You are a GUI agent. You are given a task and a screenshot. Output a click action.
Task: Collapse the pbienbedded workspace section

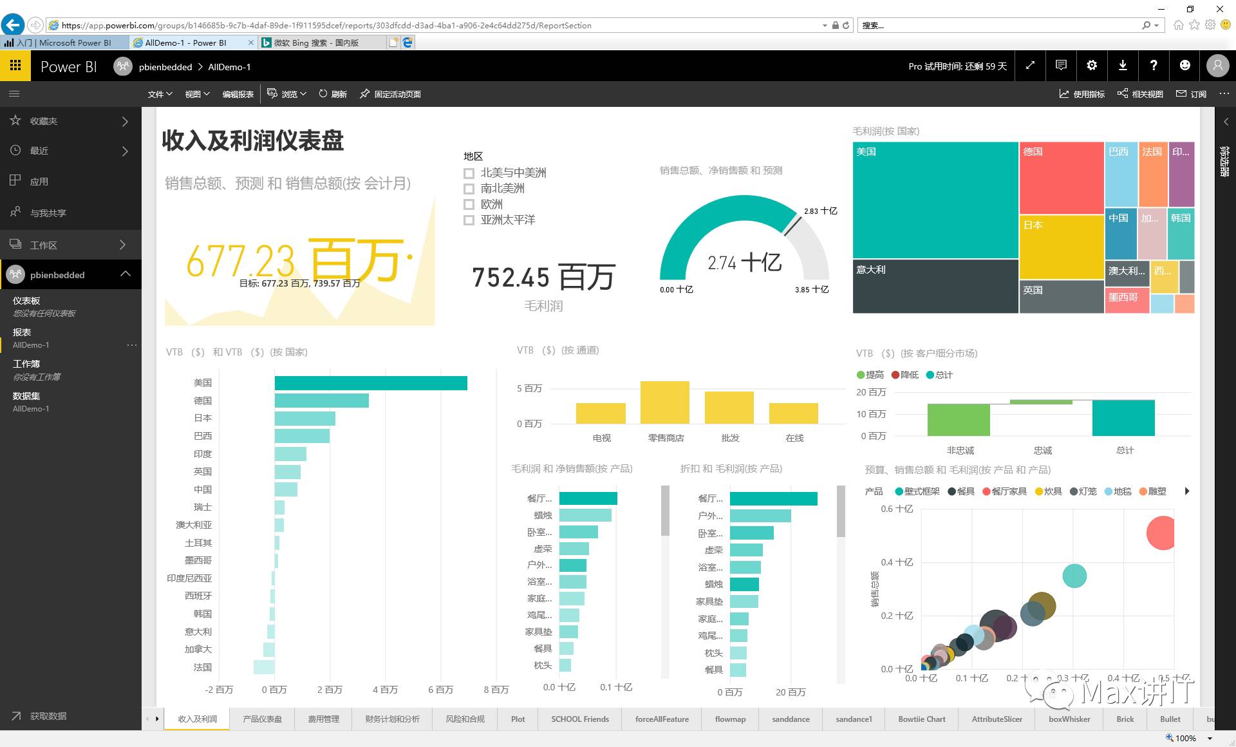point(126,274)
